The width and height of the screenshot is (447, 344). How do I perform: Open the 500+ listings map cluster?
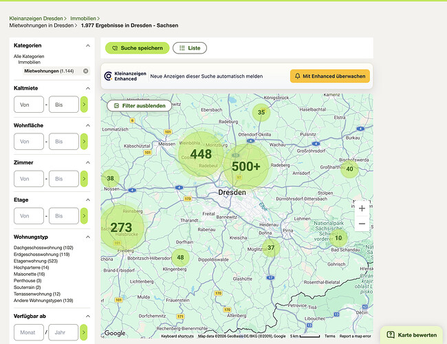[x=246, y=166]
